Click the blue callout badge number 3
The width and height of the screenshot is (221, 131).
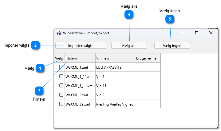(x=39, y=91)
